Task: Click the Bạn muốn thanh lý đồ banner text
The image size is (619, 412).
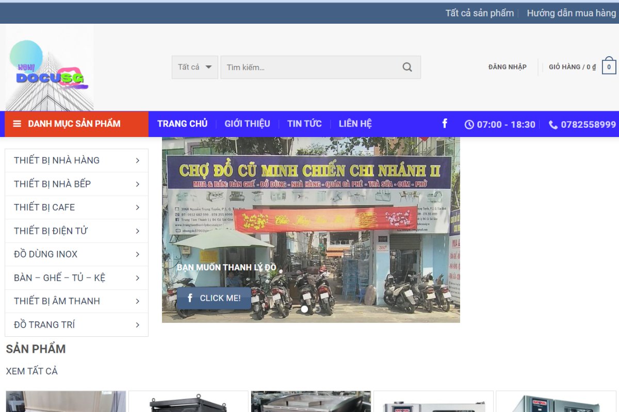Action: pos(226,267)
